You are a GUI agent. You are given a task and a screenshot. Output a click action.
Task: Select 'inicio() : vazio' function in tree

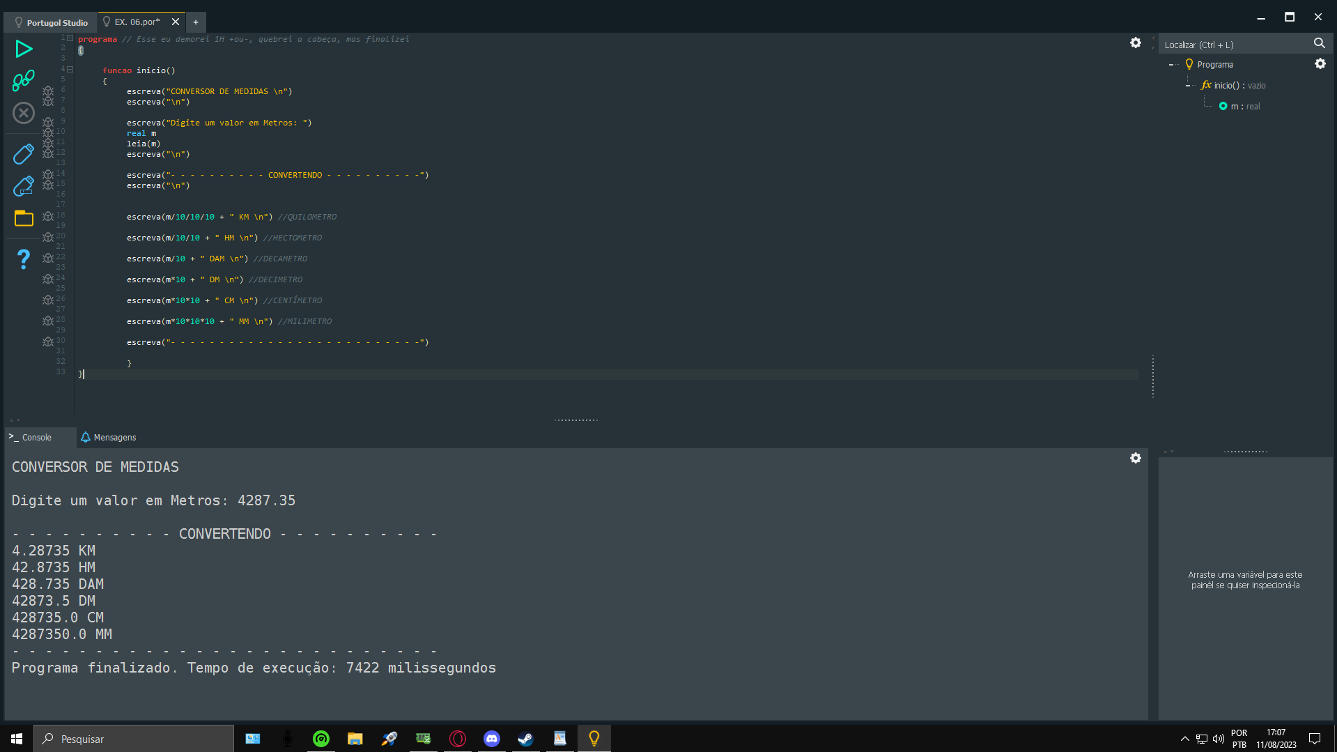click(1233, 86)
